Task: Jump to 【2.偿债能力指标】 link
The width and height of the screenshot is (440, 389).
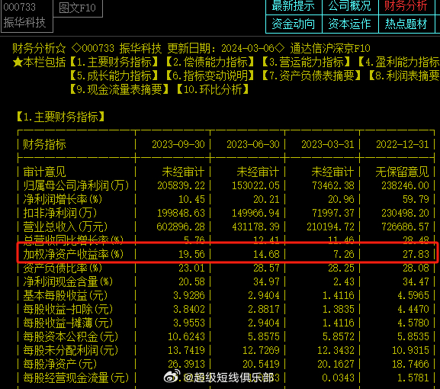Action: (x=210, y=63)
